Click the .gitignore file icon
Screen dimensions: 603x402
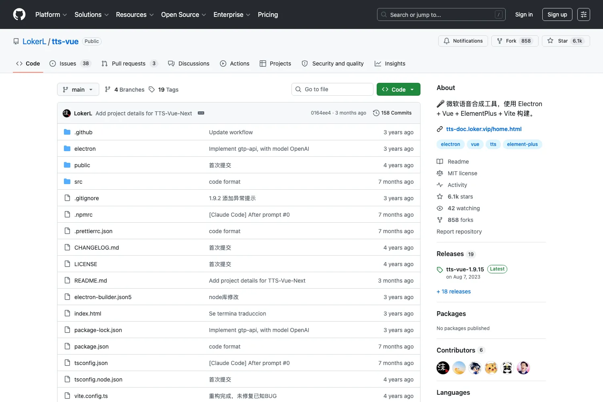[67, 198]
